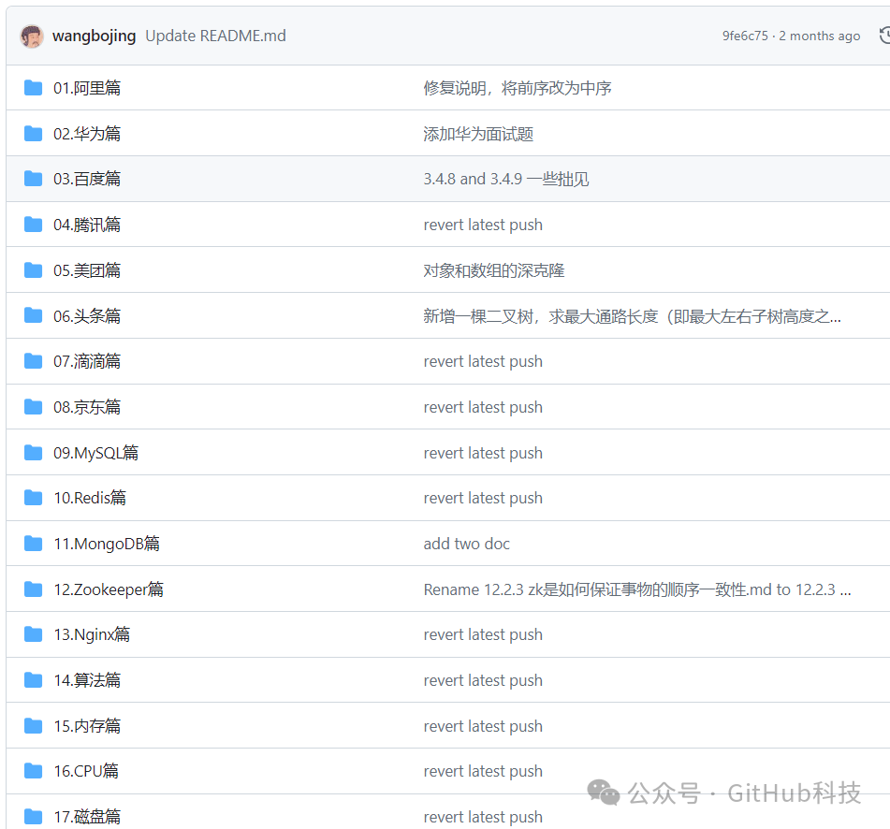Viewport: 890px width, 829px height.
Task: Click the folder icon beside 01.阿里篇
Action: pos(33,87)
